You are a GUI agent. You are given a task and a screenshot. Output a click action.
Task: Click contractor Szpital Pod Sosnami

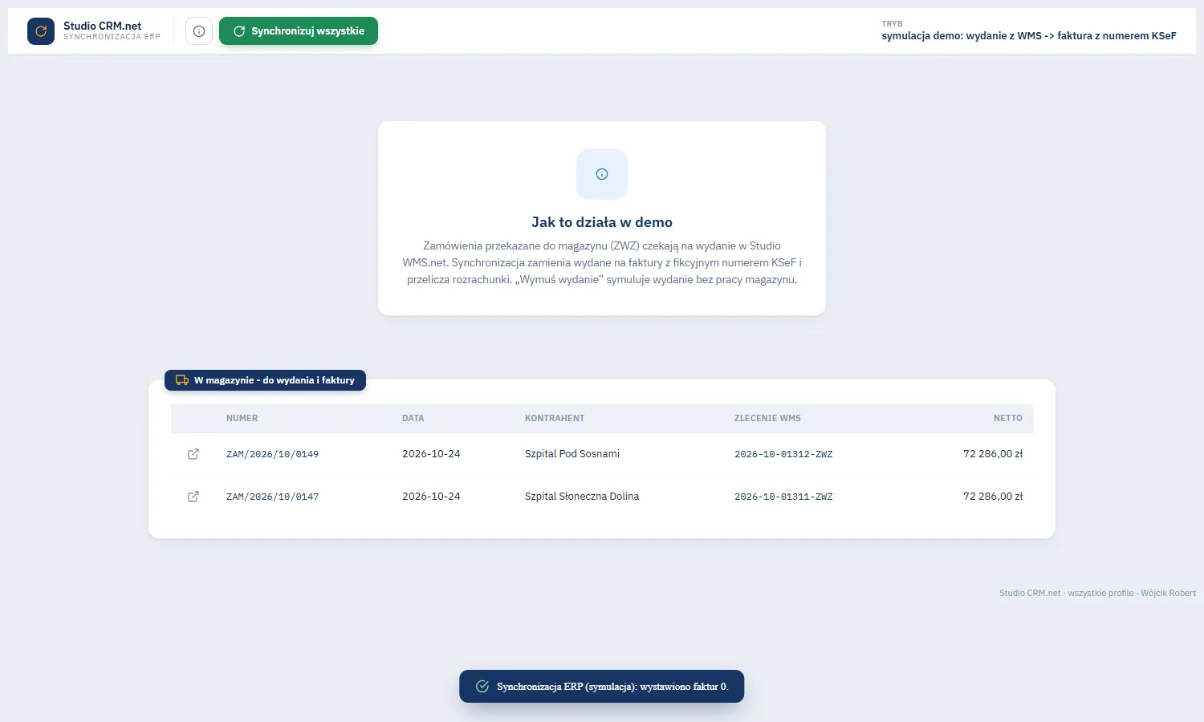coord(572,454)
